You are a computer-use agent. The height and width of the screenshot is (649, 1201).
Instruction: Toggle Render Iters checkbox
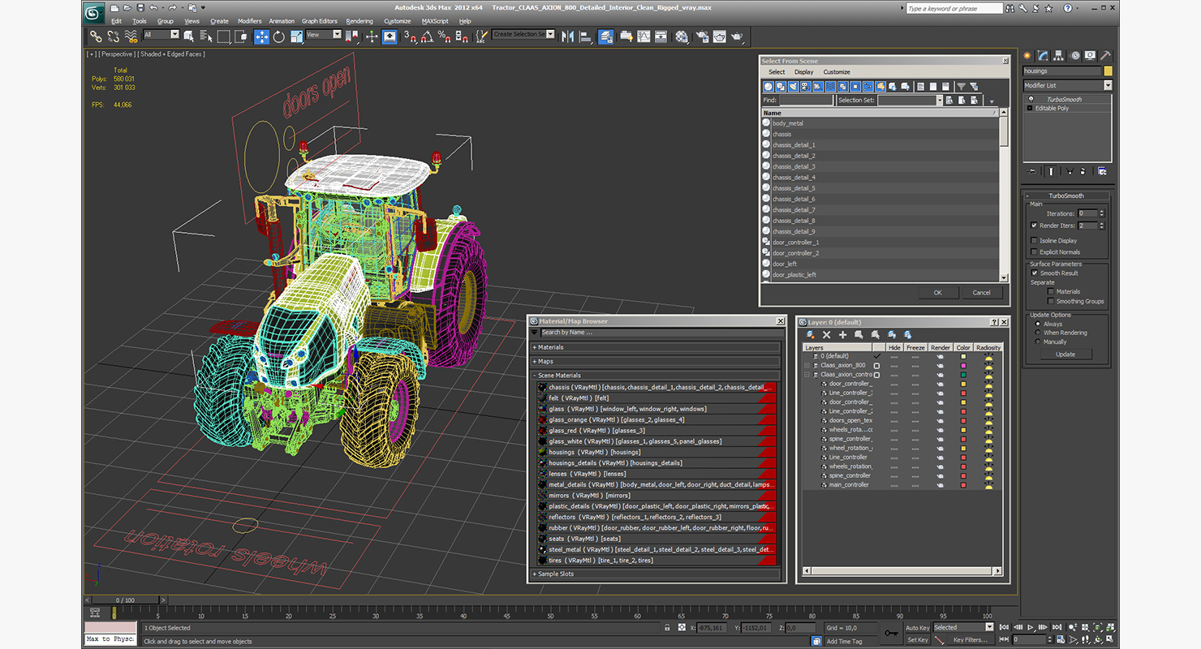(1034, 226)
